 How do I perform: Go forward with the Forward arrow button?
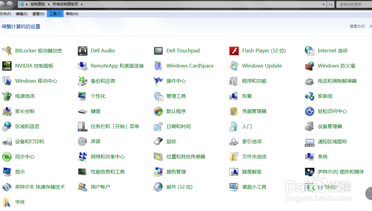click(x=10, y=4)
